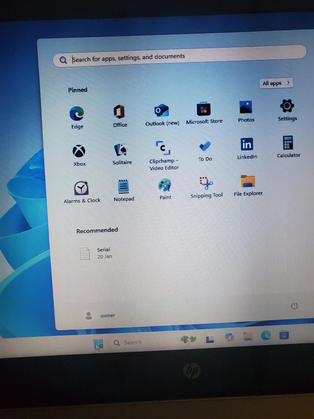Open Task View on the taskbar
The width and height of the screenshot is (314, 419).
[210, 339]
